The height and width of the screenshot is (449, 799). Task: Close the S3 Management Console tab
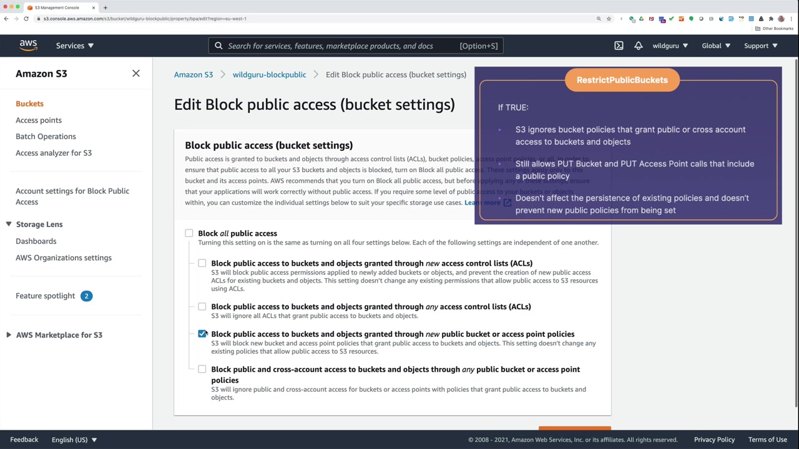pyautogui.click(x=94, y=7)
